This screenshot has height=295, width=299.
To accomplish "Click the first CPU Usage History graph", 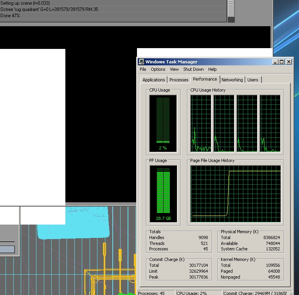I will (x=201, y=123).
